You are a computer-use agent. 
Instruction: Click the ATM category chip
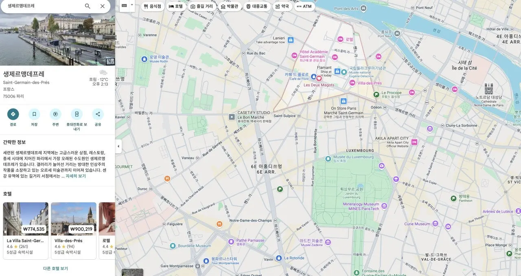304,6
